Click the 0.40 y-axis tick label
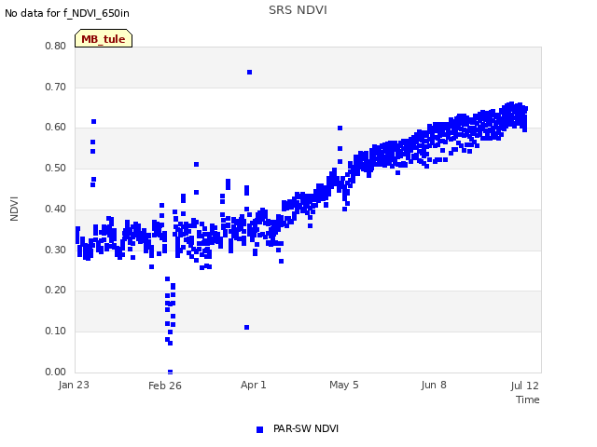Image resolution: width=597 pixels, height=447 pixels. (x=55, y=209)
